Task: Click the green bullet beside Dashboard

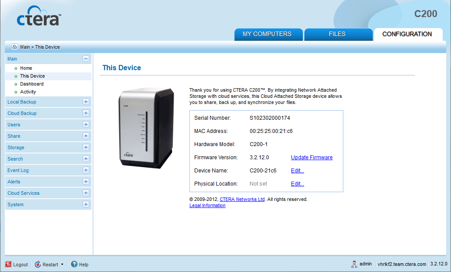Action: click(x=16, y=84)
